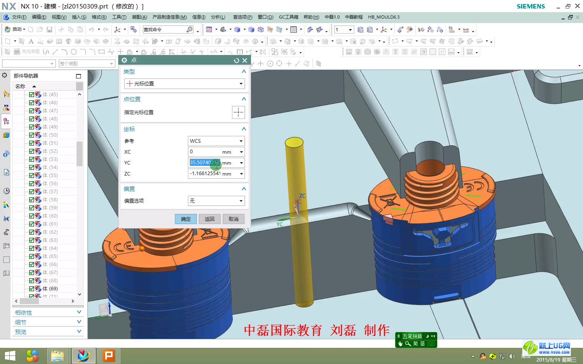The height and width of the screenshot is (364, 583).
Task: Click the 取消 button
Action: point(234,219)
